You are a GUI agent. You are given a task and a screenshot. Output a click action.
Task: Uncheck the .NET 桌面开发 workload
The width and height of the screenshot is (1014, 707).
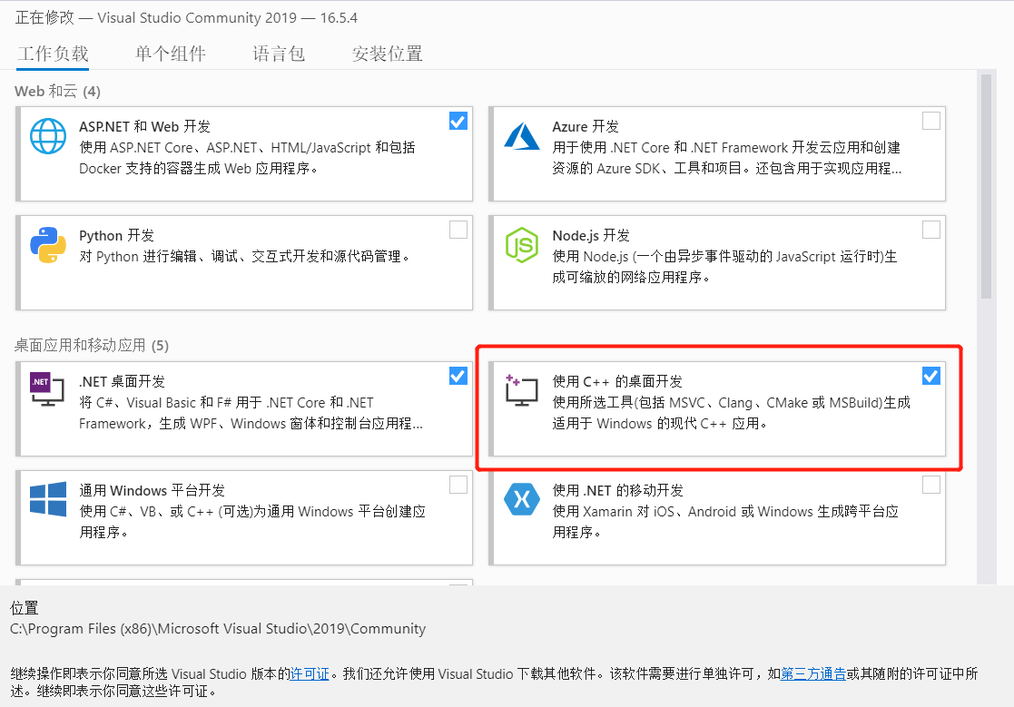tap(458, 376)
